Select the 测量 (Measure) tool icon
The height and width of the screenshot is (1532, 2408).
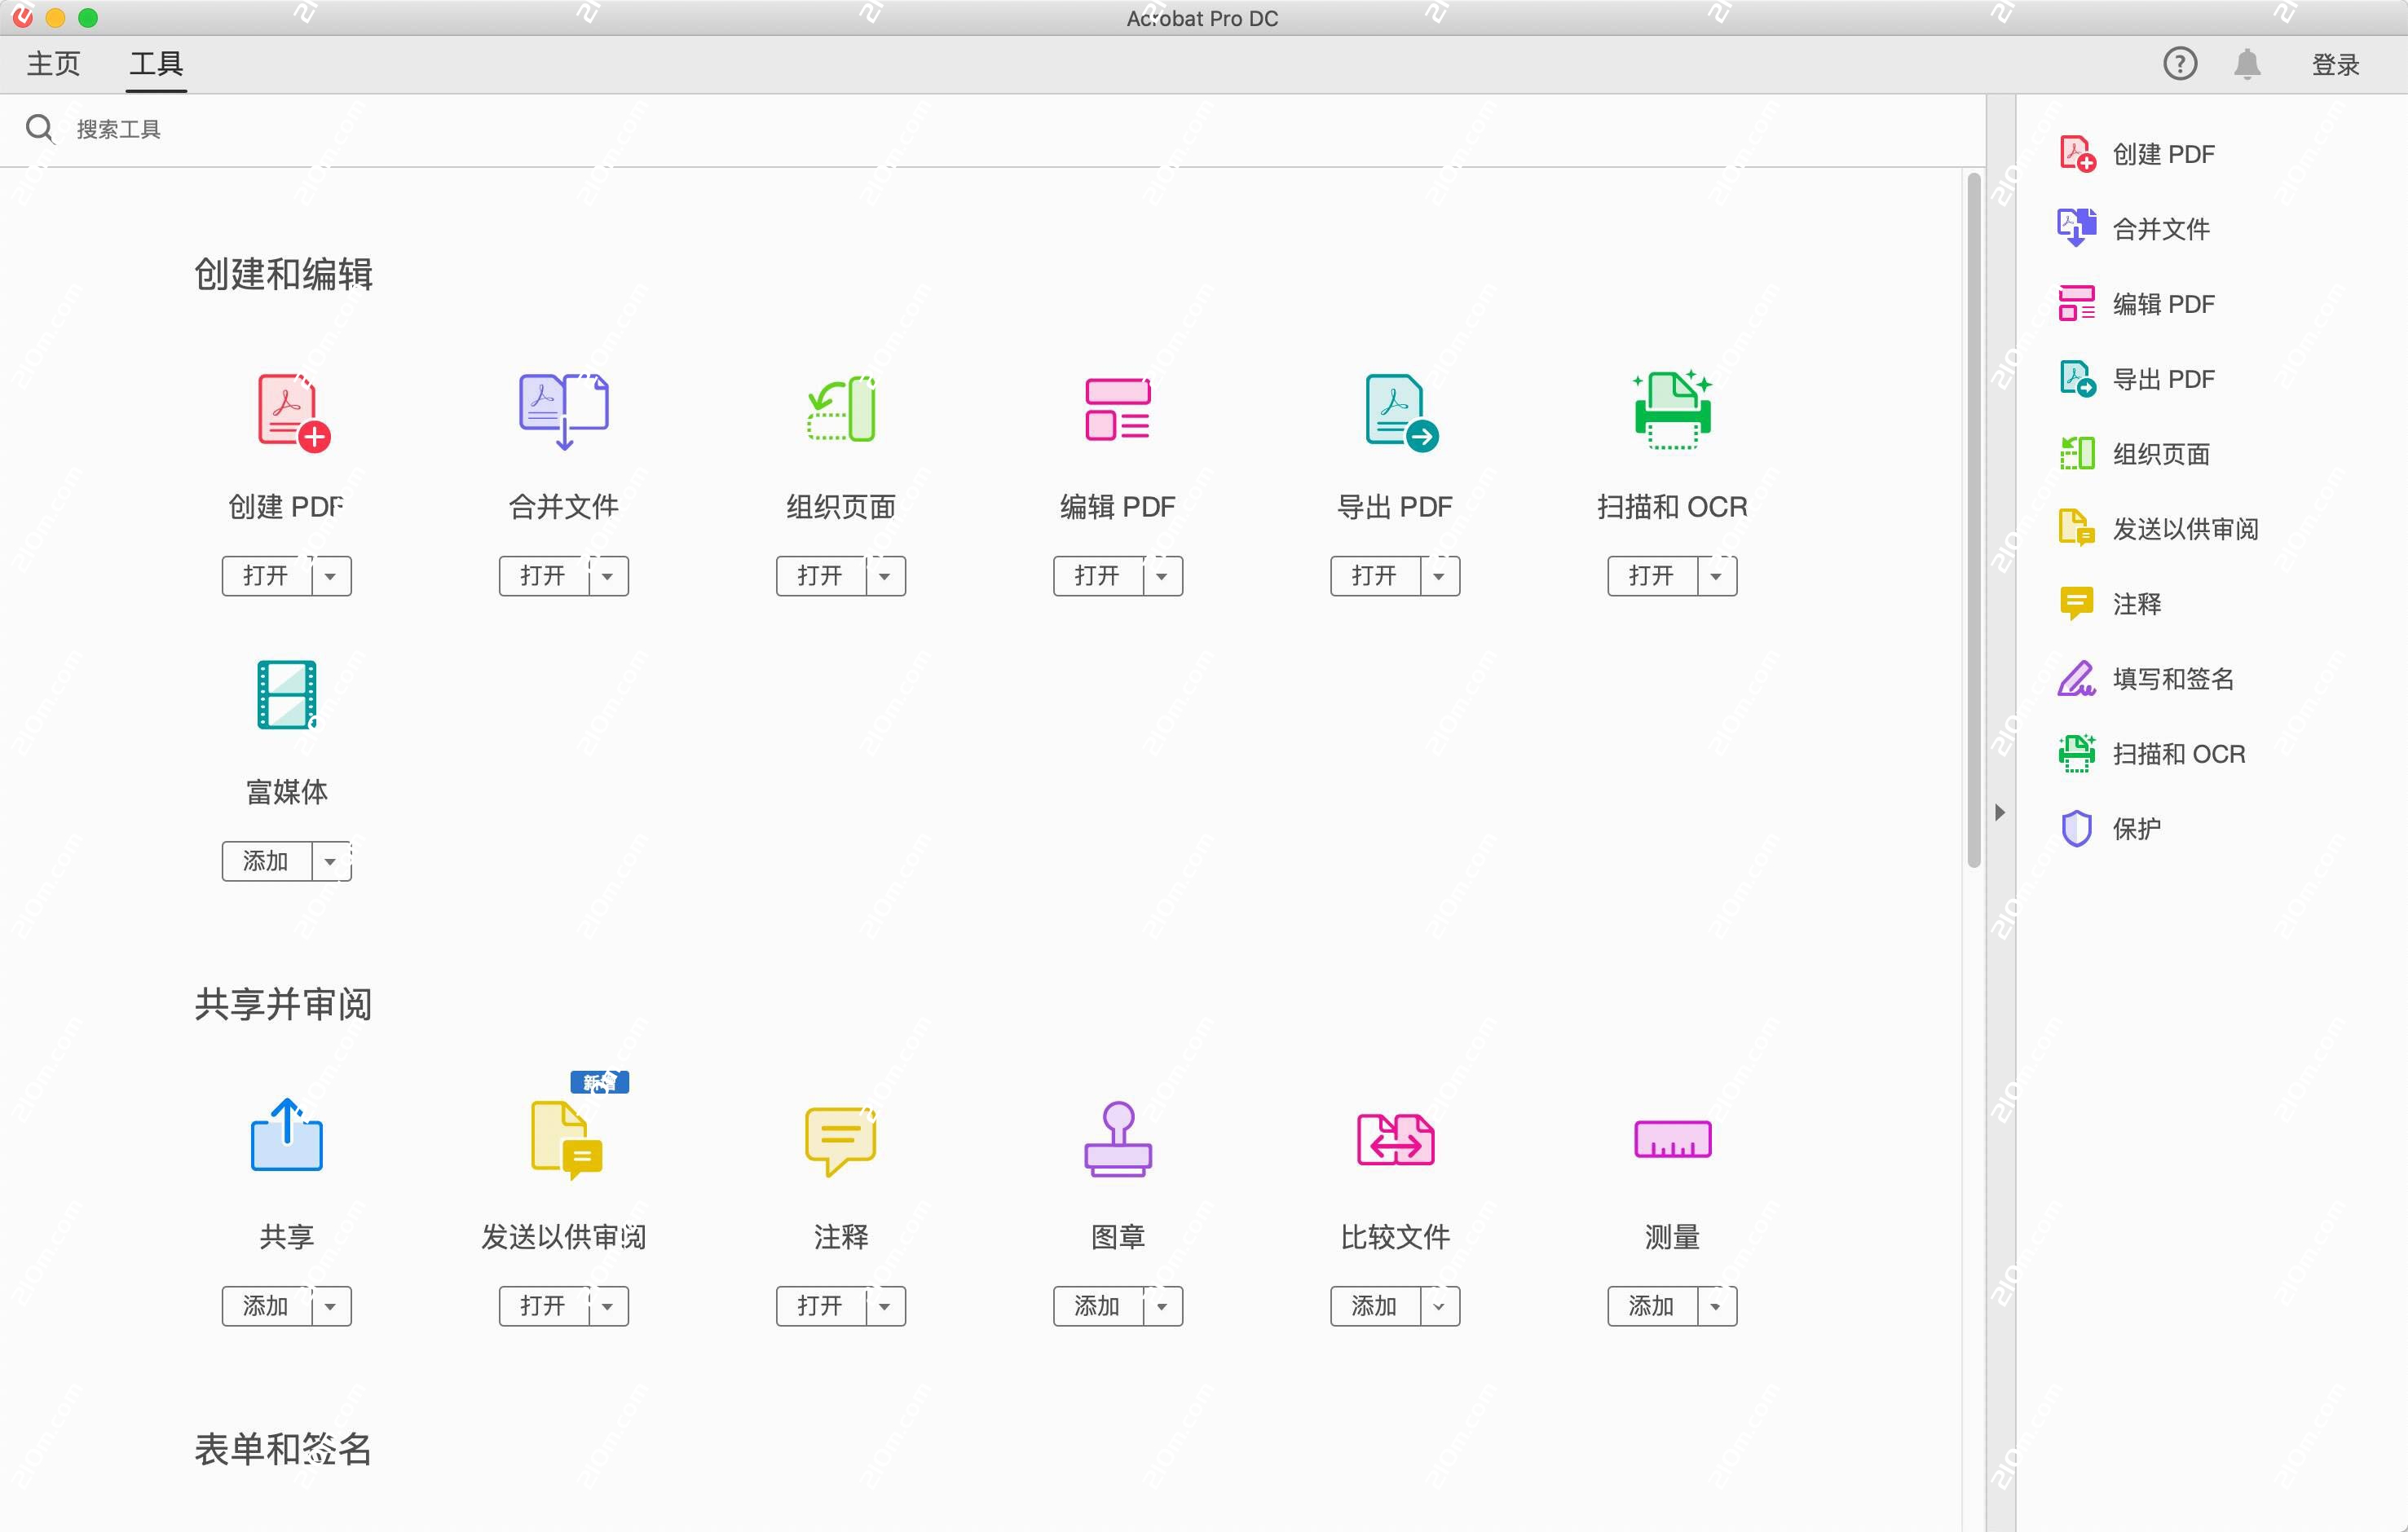click(x=1672, y=1139)
